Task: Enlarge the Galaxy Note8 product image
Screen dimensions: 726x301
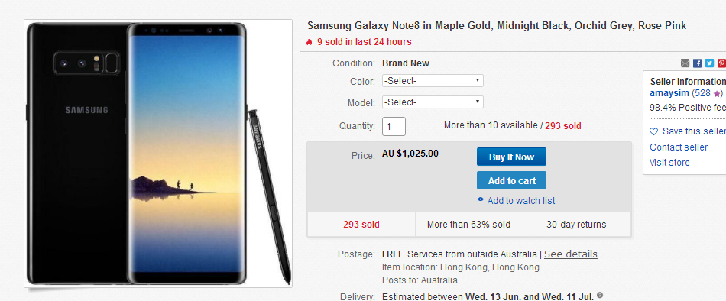Action: [158, 154]
